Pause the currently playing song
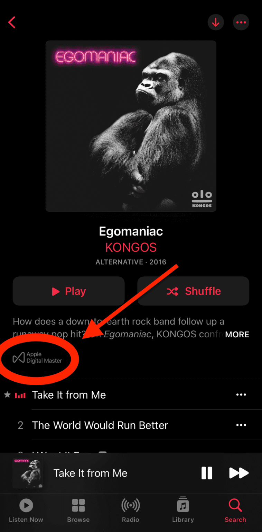Viewport: 262px width, 532px height. click(207, 473)
